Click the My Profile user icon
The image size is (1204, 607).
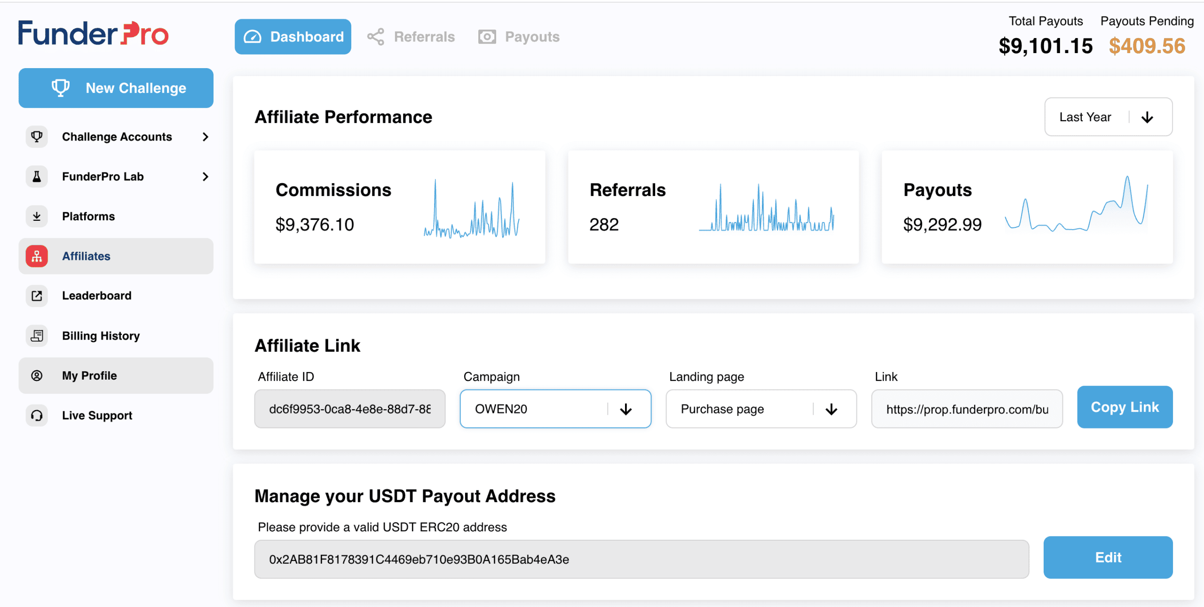point(37,376)
